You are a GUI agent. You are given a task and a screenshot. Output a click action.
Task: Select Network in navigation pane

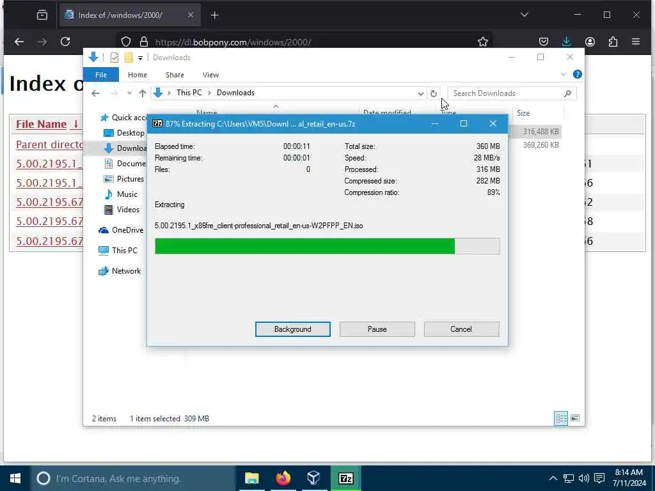click(x=120, y=271)
